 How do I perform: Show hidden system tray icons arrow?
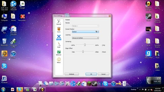140,90
